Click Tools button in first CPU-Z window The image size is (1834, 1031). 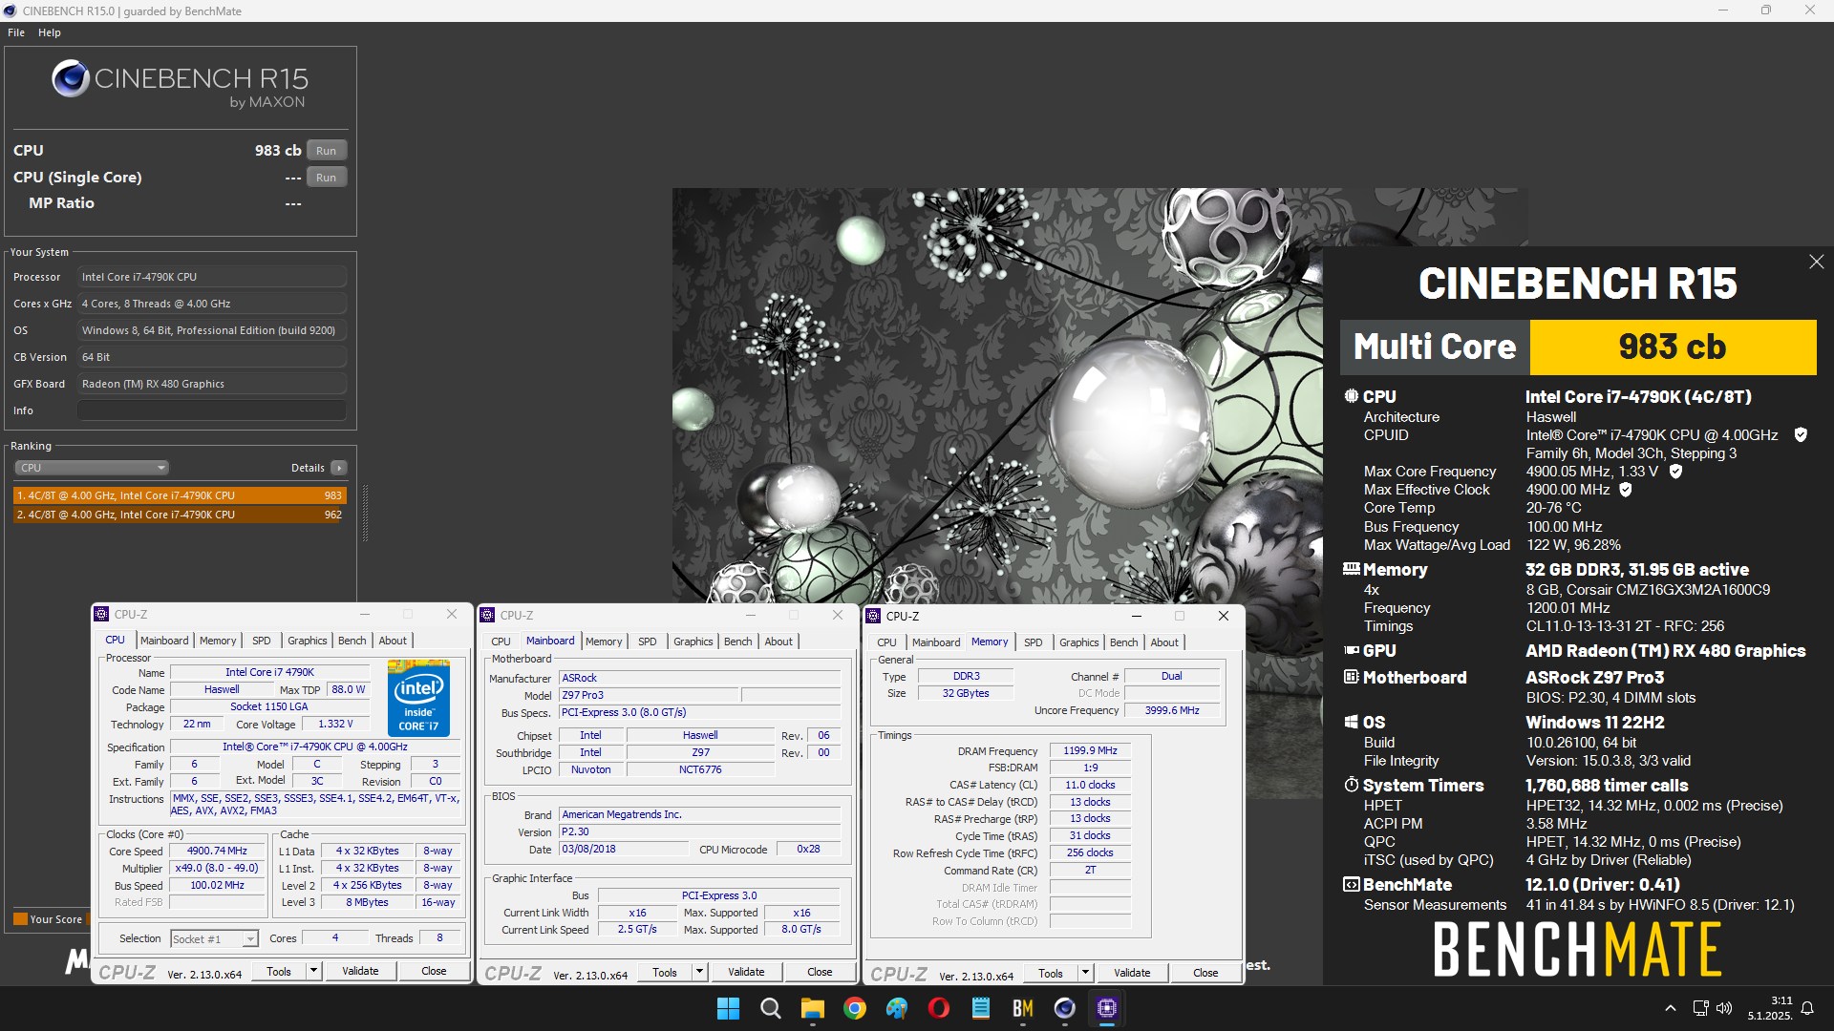pos(279,972)
